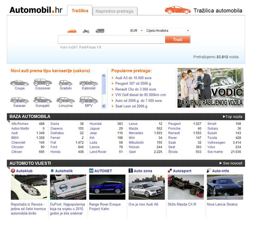Choose the Kabriolet body type icon

88,83
